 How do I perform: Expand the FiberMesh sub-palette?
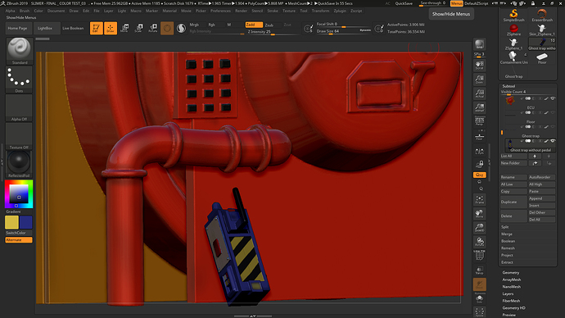tap(511, 301)
